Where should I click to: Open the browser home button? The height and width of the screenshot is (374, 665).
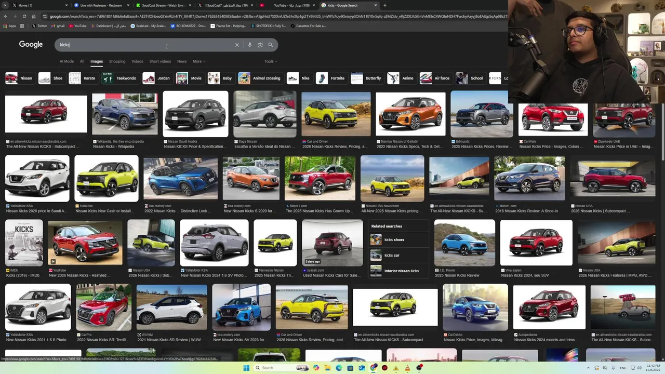(33, 16)
